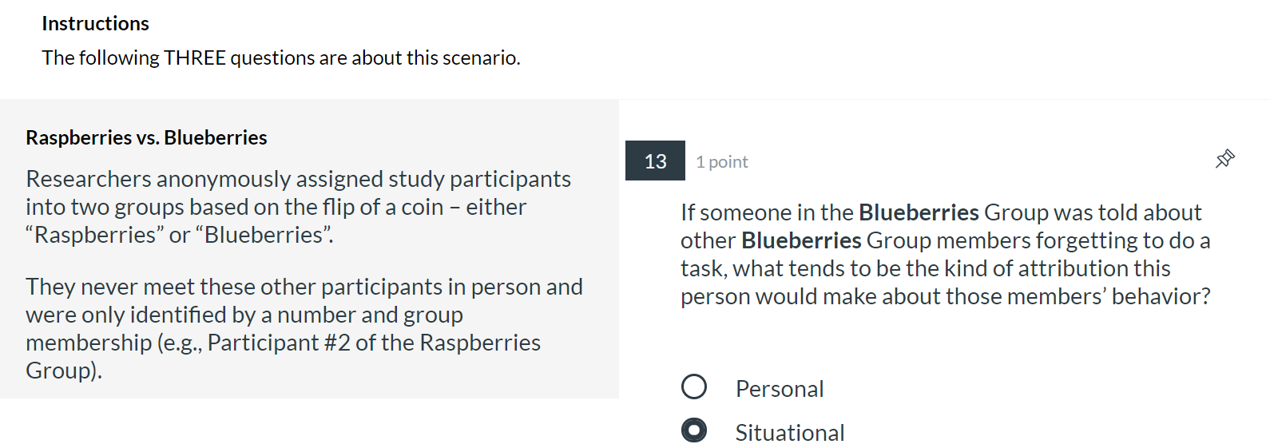Click the paragraph starting "Researchers anonymously assigned"
The height and width of the screenshot is (448, 1270).
coord(298,207)
